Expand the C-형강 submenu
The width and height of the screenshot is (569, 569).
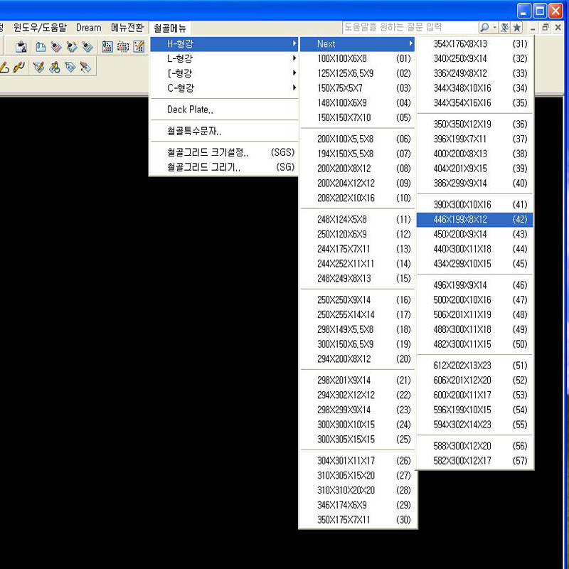224,87
